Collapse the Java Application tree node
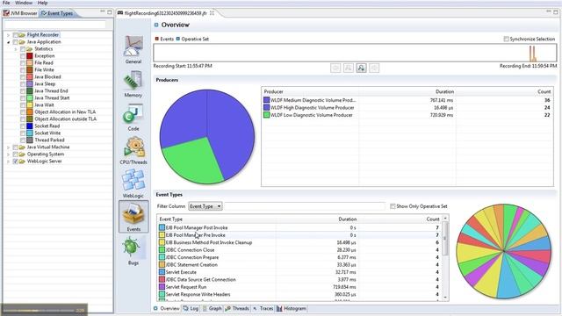Viewport: 562px width, 316px height. (8, 42)
